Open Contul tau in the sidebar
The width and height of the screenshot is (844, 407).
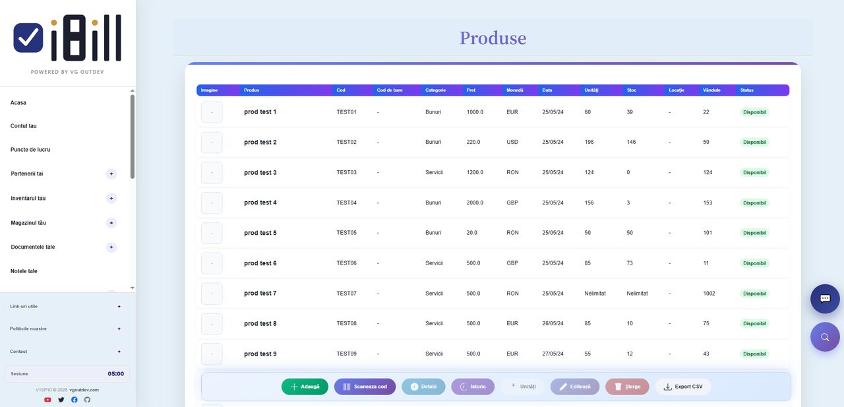[x=24, y=126]
